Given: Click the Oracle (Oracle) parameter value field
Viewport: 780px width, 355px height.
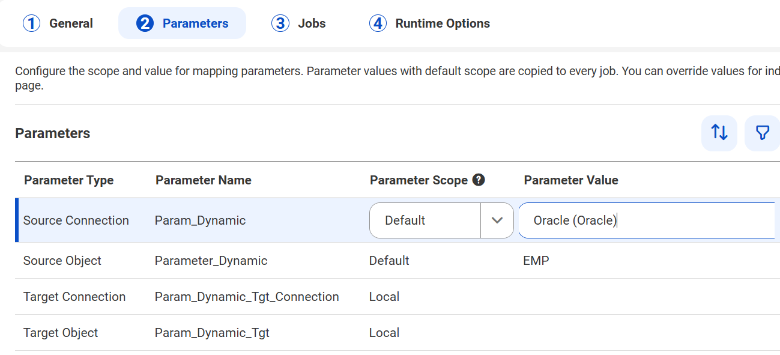Looking at the screenshot, I should click(x=647, y=220).
